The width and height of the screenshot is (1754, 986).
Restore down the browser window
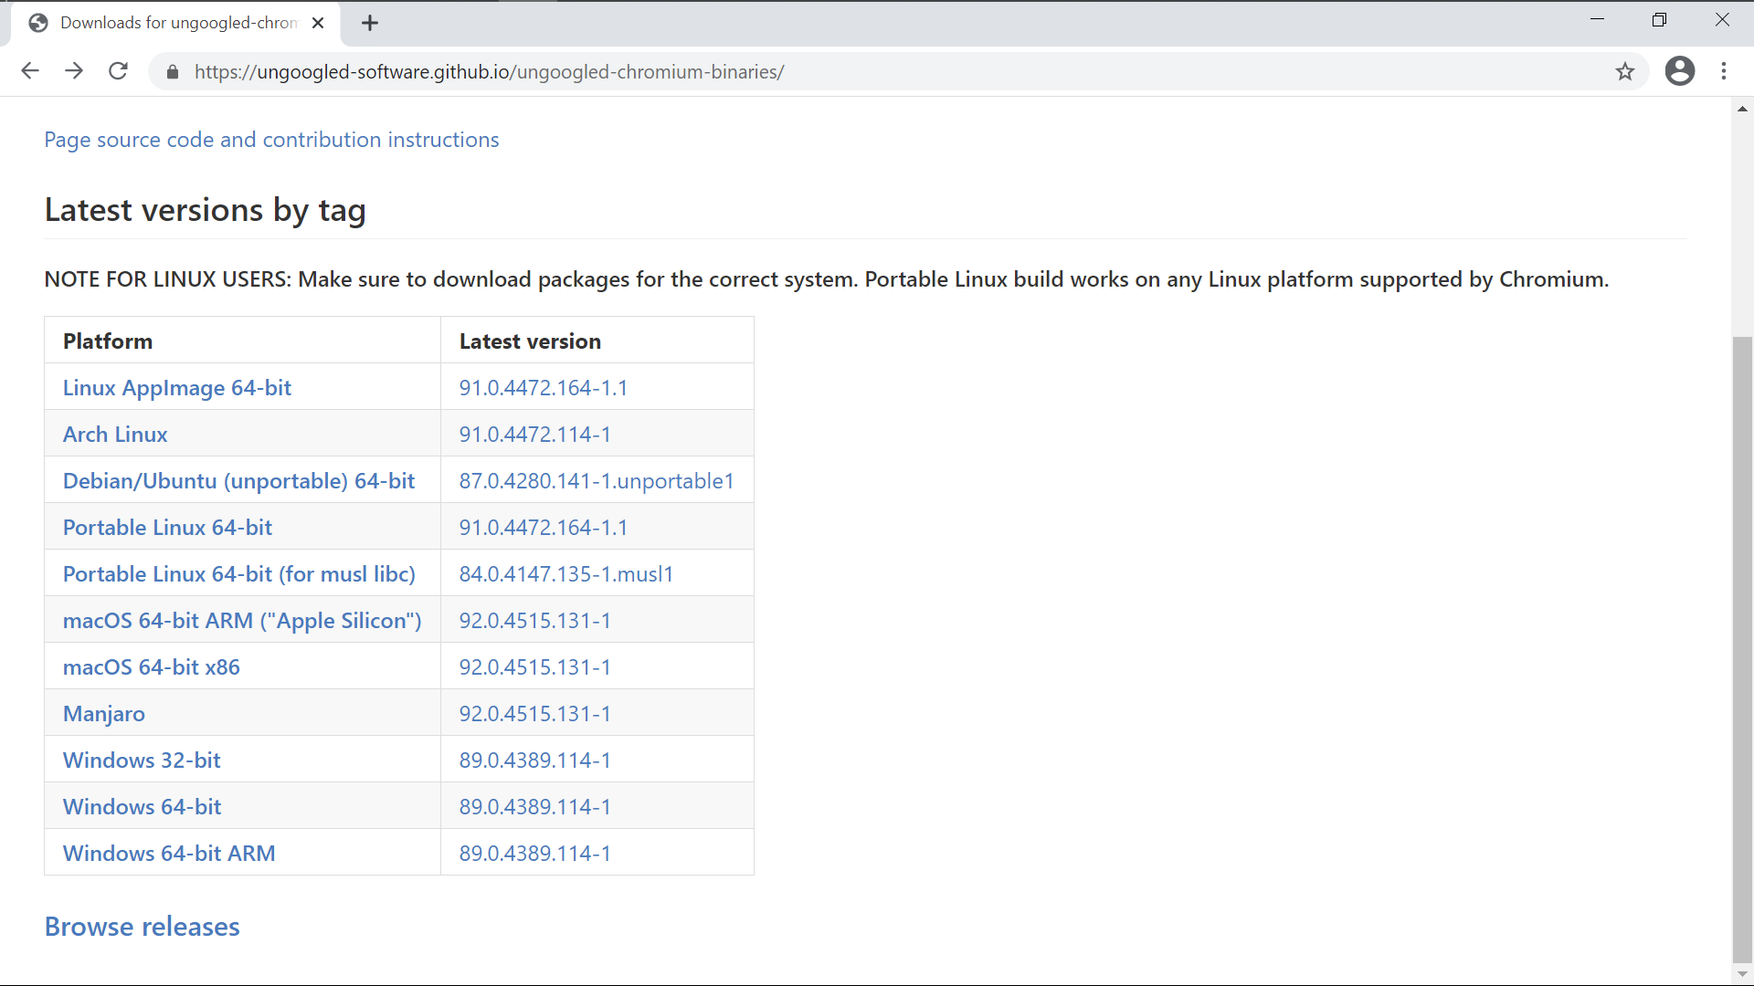click(1659, 20)
